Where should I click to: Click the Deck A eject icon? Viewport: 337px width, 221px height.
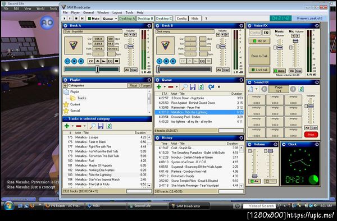point(98,61)
